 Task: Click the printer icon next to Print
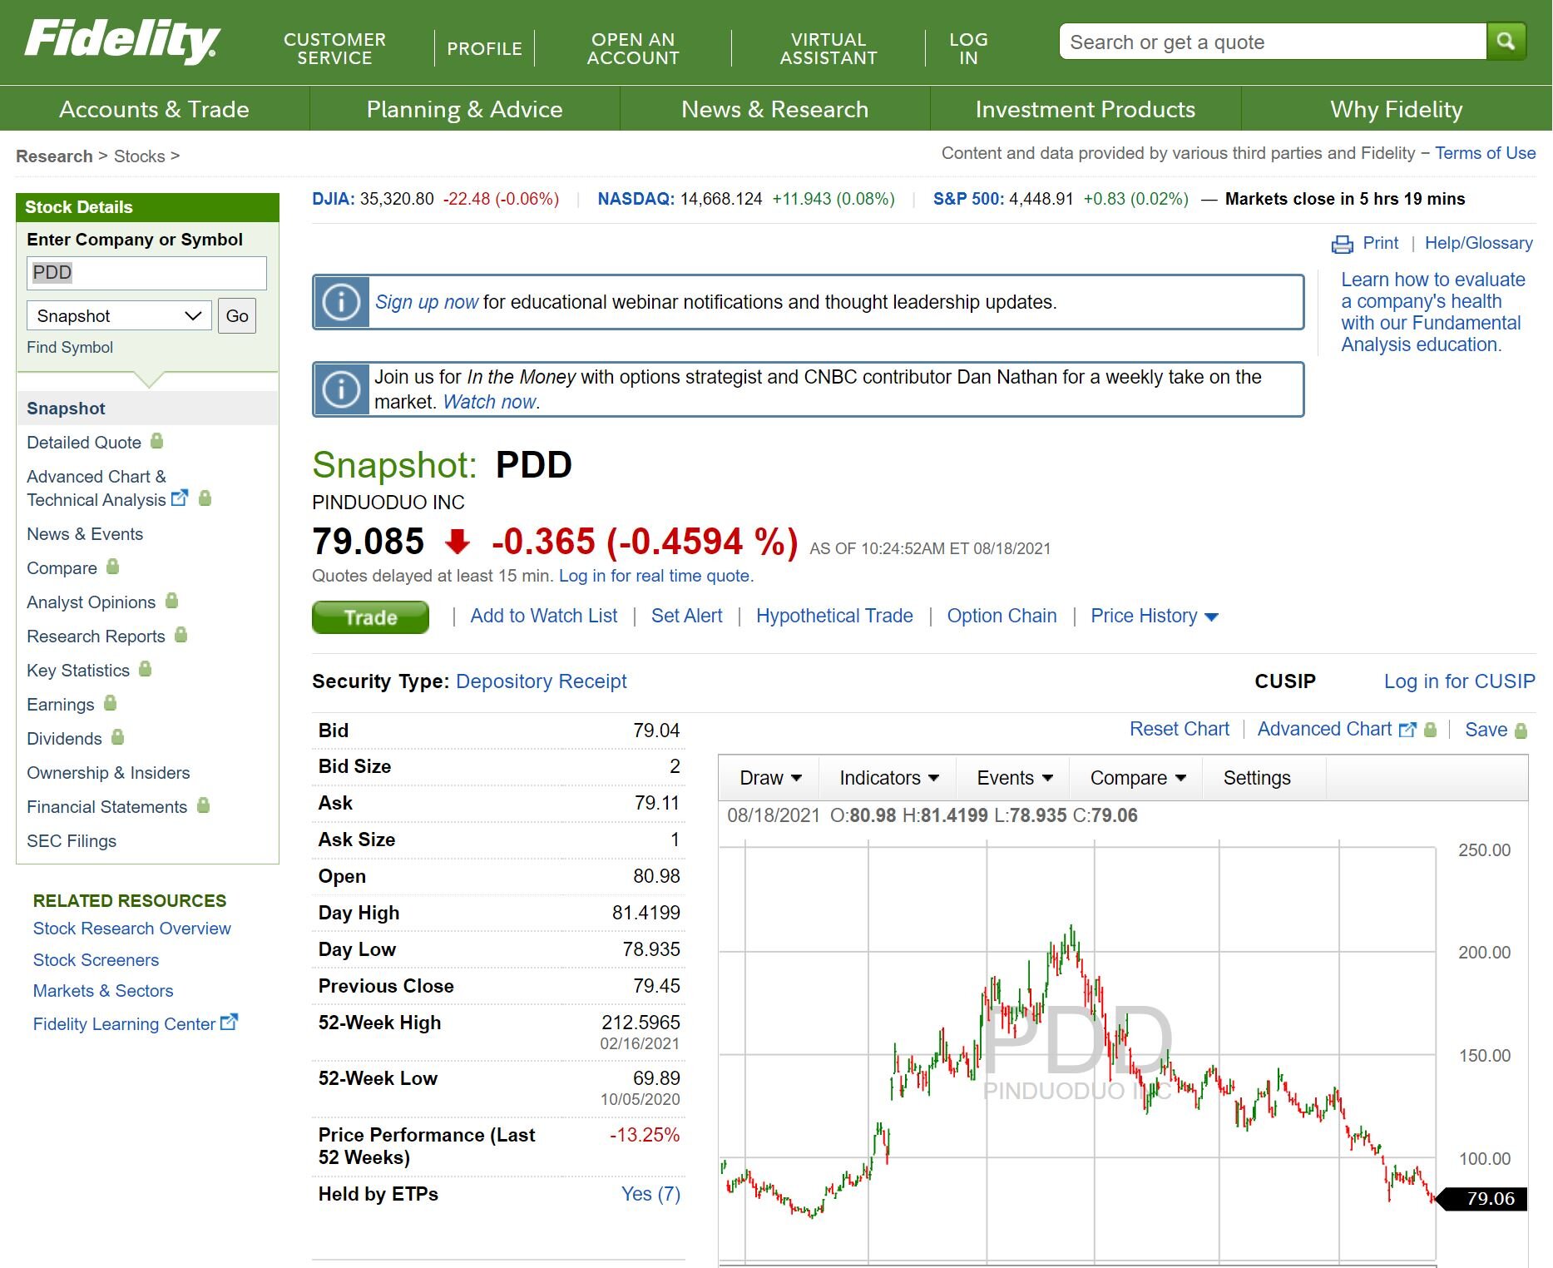pyautogui.click(x=1343, y=244)
